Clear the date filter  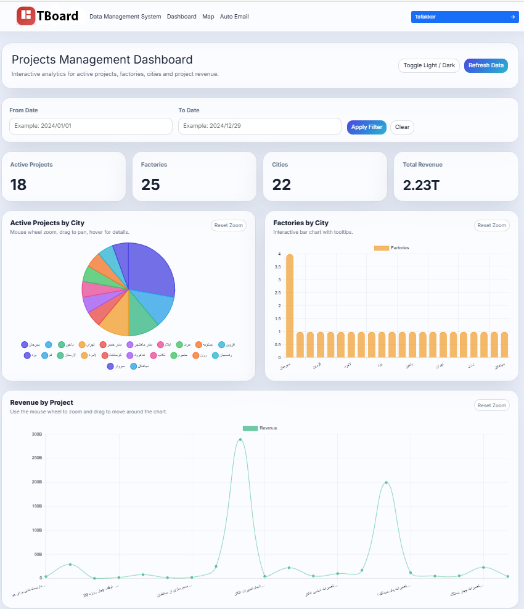point(402,127)
